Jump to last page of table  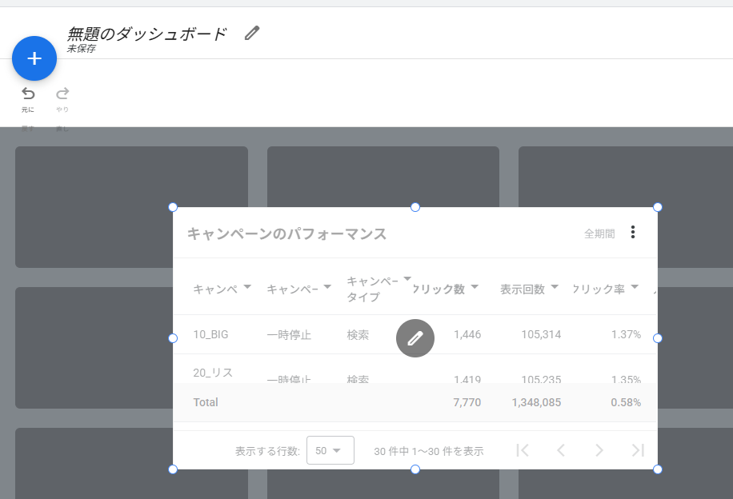click(x=638, y=450)
